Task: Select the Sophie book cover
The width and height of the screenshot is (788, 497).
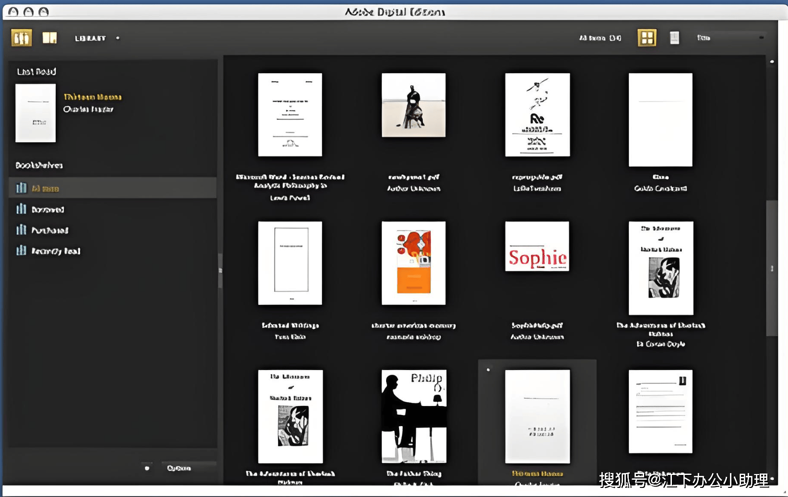Action: click(537, 246)
